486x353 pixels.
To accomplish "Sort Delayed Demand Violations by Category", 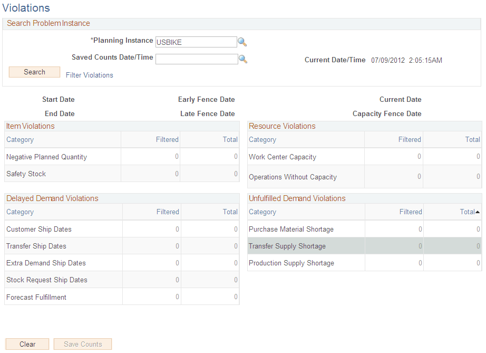I will (20, 212).
